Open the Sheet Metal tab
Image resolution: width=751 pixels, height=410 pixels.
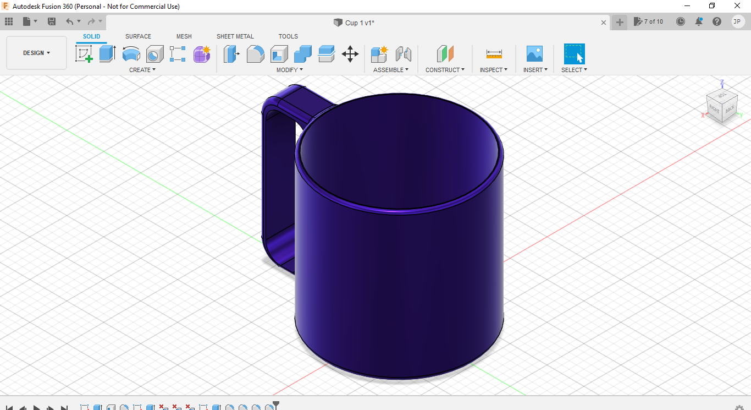(x=235, y=36)
